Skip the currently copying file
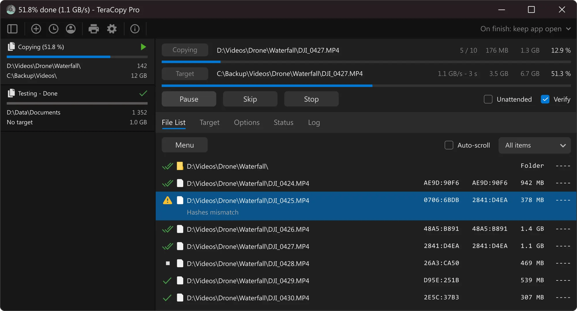The height and width of the screenshot is (311, 577). pyautogui.click(x=250, y=99)
